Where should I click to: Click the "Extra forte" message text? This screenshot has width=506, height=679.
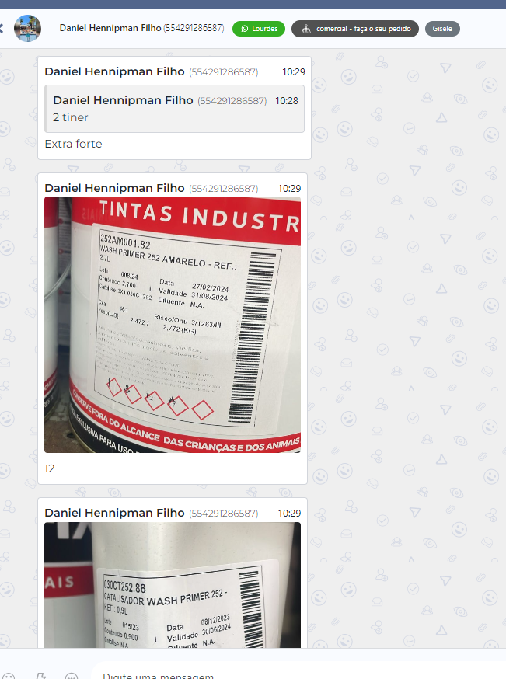(x=74, y=144)
